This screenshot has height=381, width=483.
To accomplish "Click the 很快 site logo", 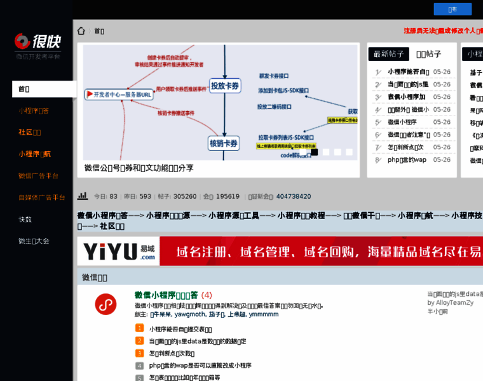I will point(38,46).
